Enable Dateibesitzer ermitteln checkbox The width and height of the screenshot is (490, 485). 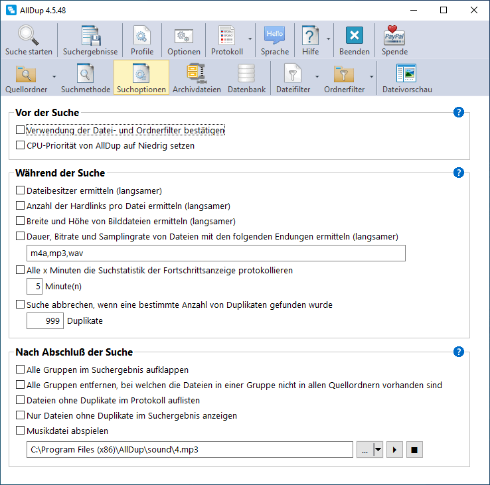coord(20,190)
